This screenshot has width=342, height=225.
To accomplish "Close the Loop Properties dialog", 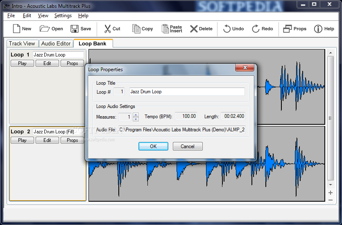I will click(x=245, y=67).
